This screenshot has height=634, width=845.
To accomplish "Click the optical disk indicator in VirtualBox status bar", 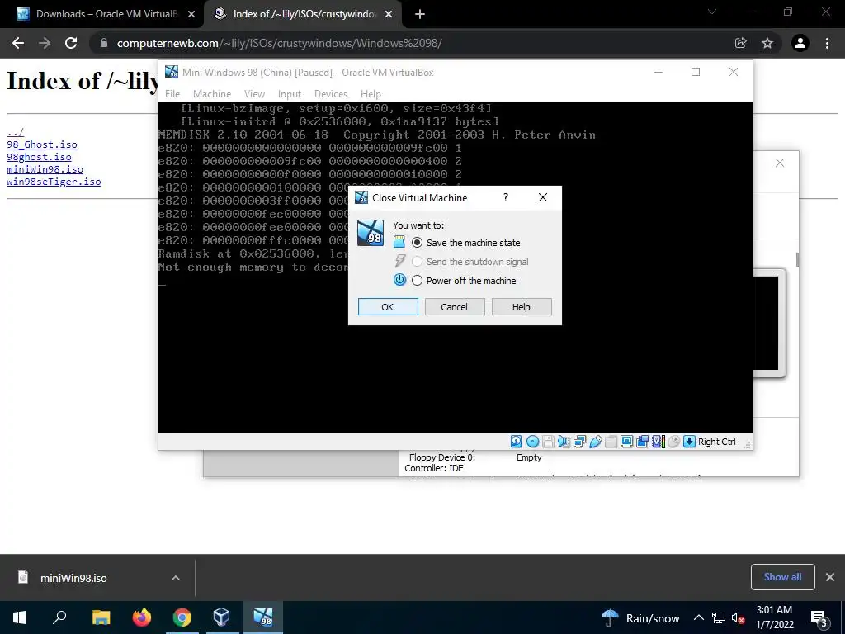I will [532, 442].
